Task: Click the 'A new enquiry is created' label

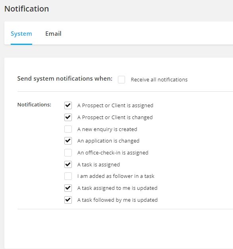Action: tap(107, 129)
